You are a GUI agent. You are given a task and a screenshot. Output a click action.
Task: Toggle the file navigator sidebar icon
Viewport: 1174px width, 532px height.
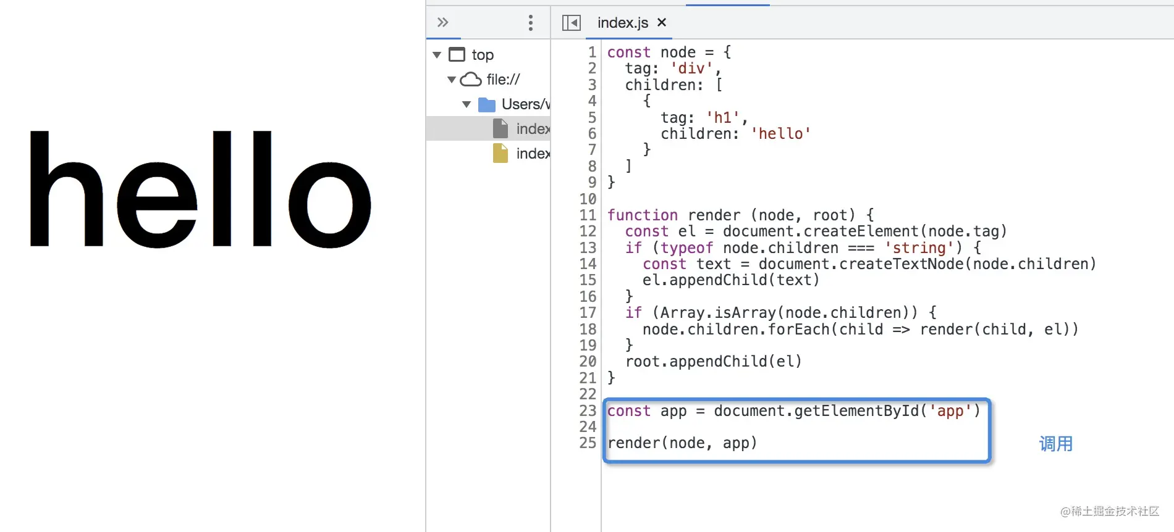572,23
